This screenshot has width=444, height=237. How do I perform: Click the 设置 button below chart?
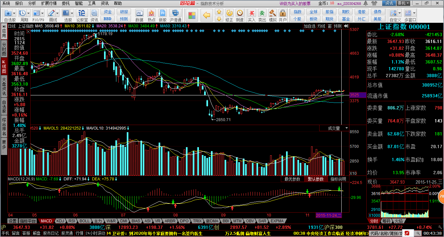pyautogui.click(x=12, y=221)
